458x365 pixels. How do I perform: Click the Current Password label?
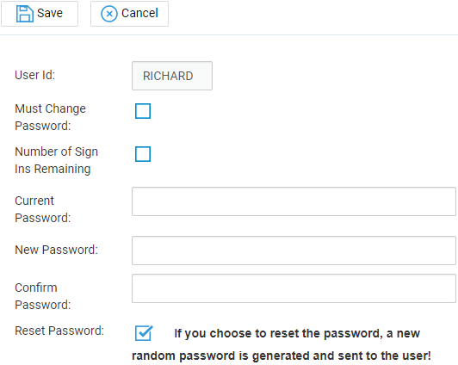43,209
